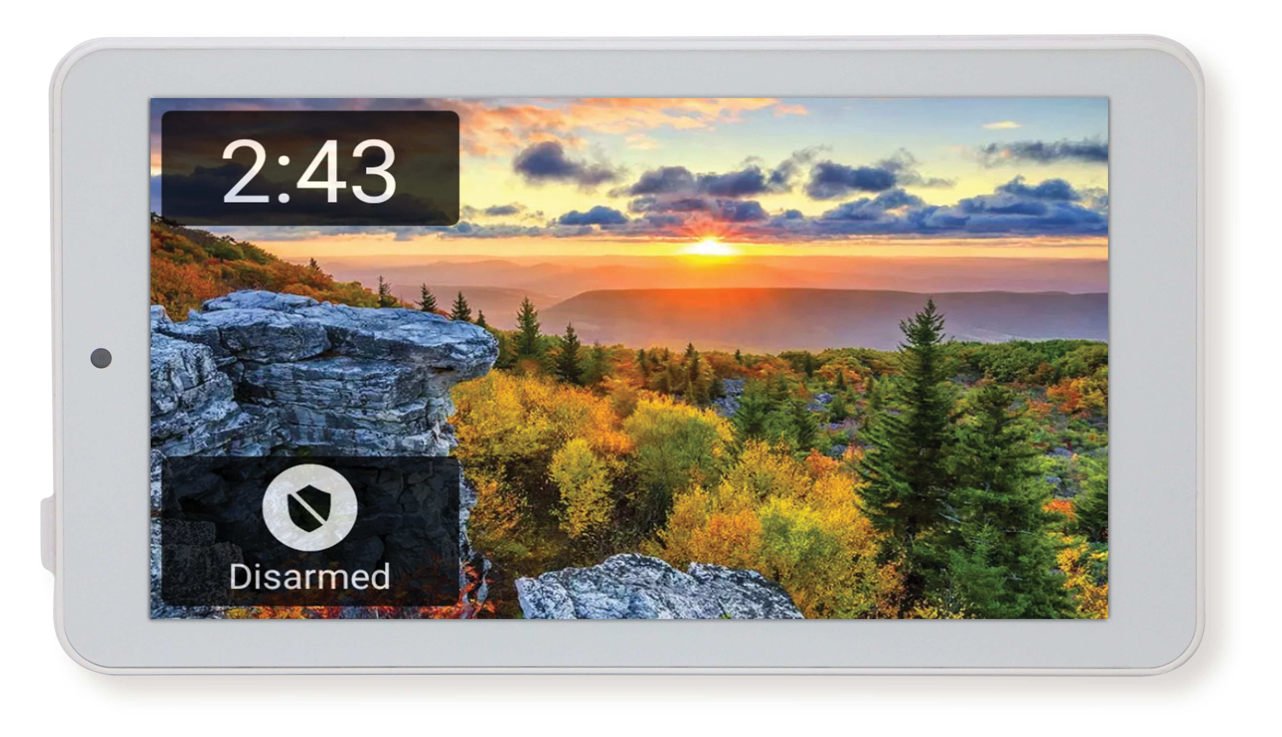Select the Disarmed status label
The width and height of the screenshot is (1282, 737).
(x=310, y=577)
